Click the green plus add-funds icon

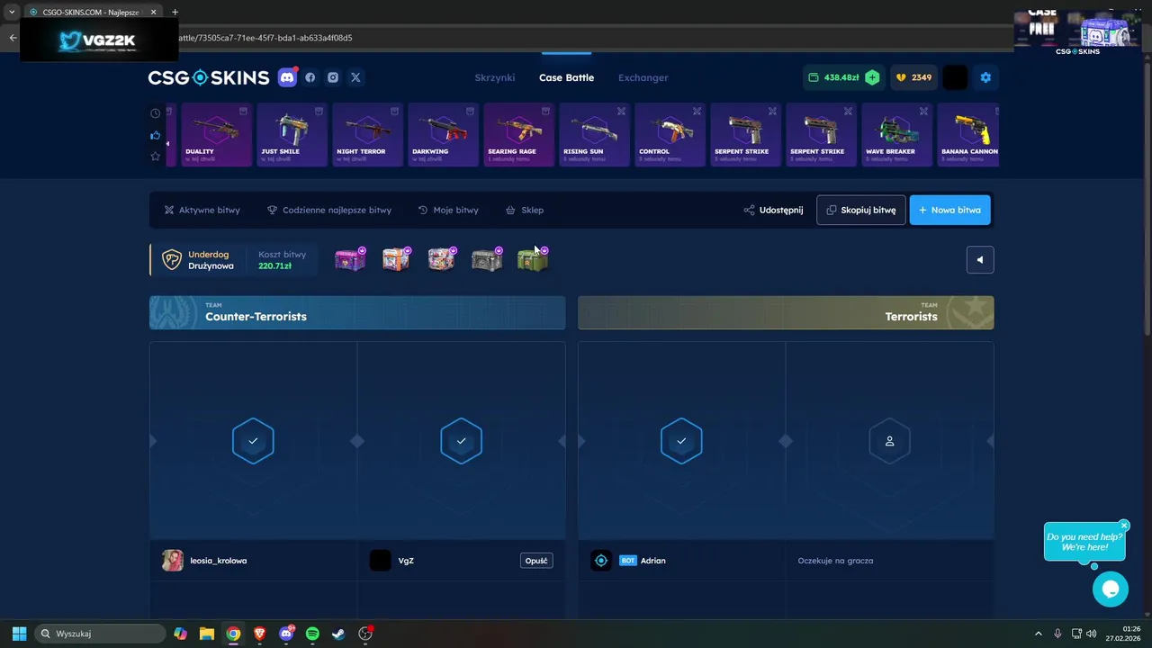[872, 77]
